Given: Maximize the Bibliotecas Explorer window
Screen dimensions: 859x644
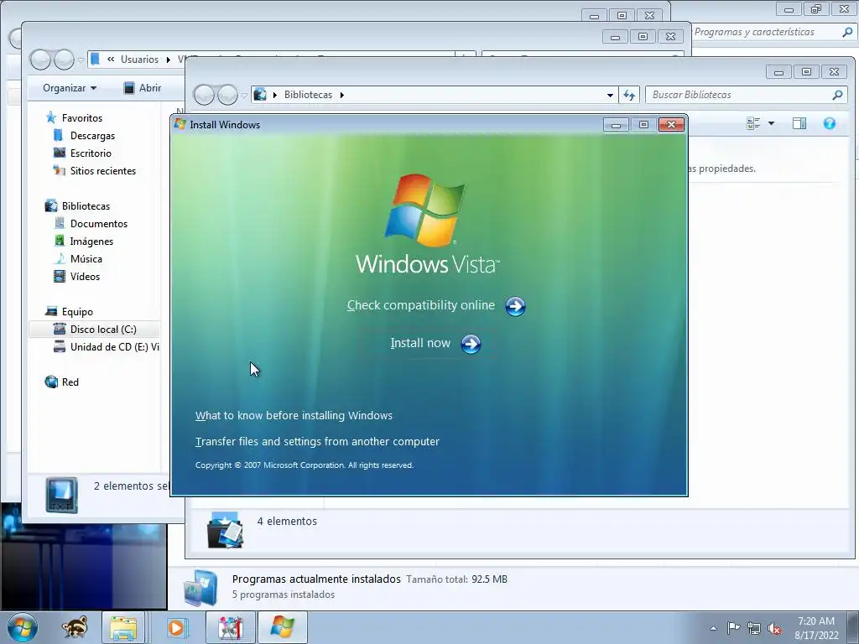Looking at the screenshot, I should coord(806,72).
